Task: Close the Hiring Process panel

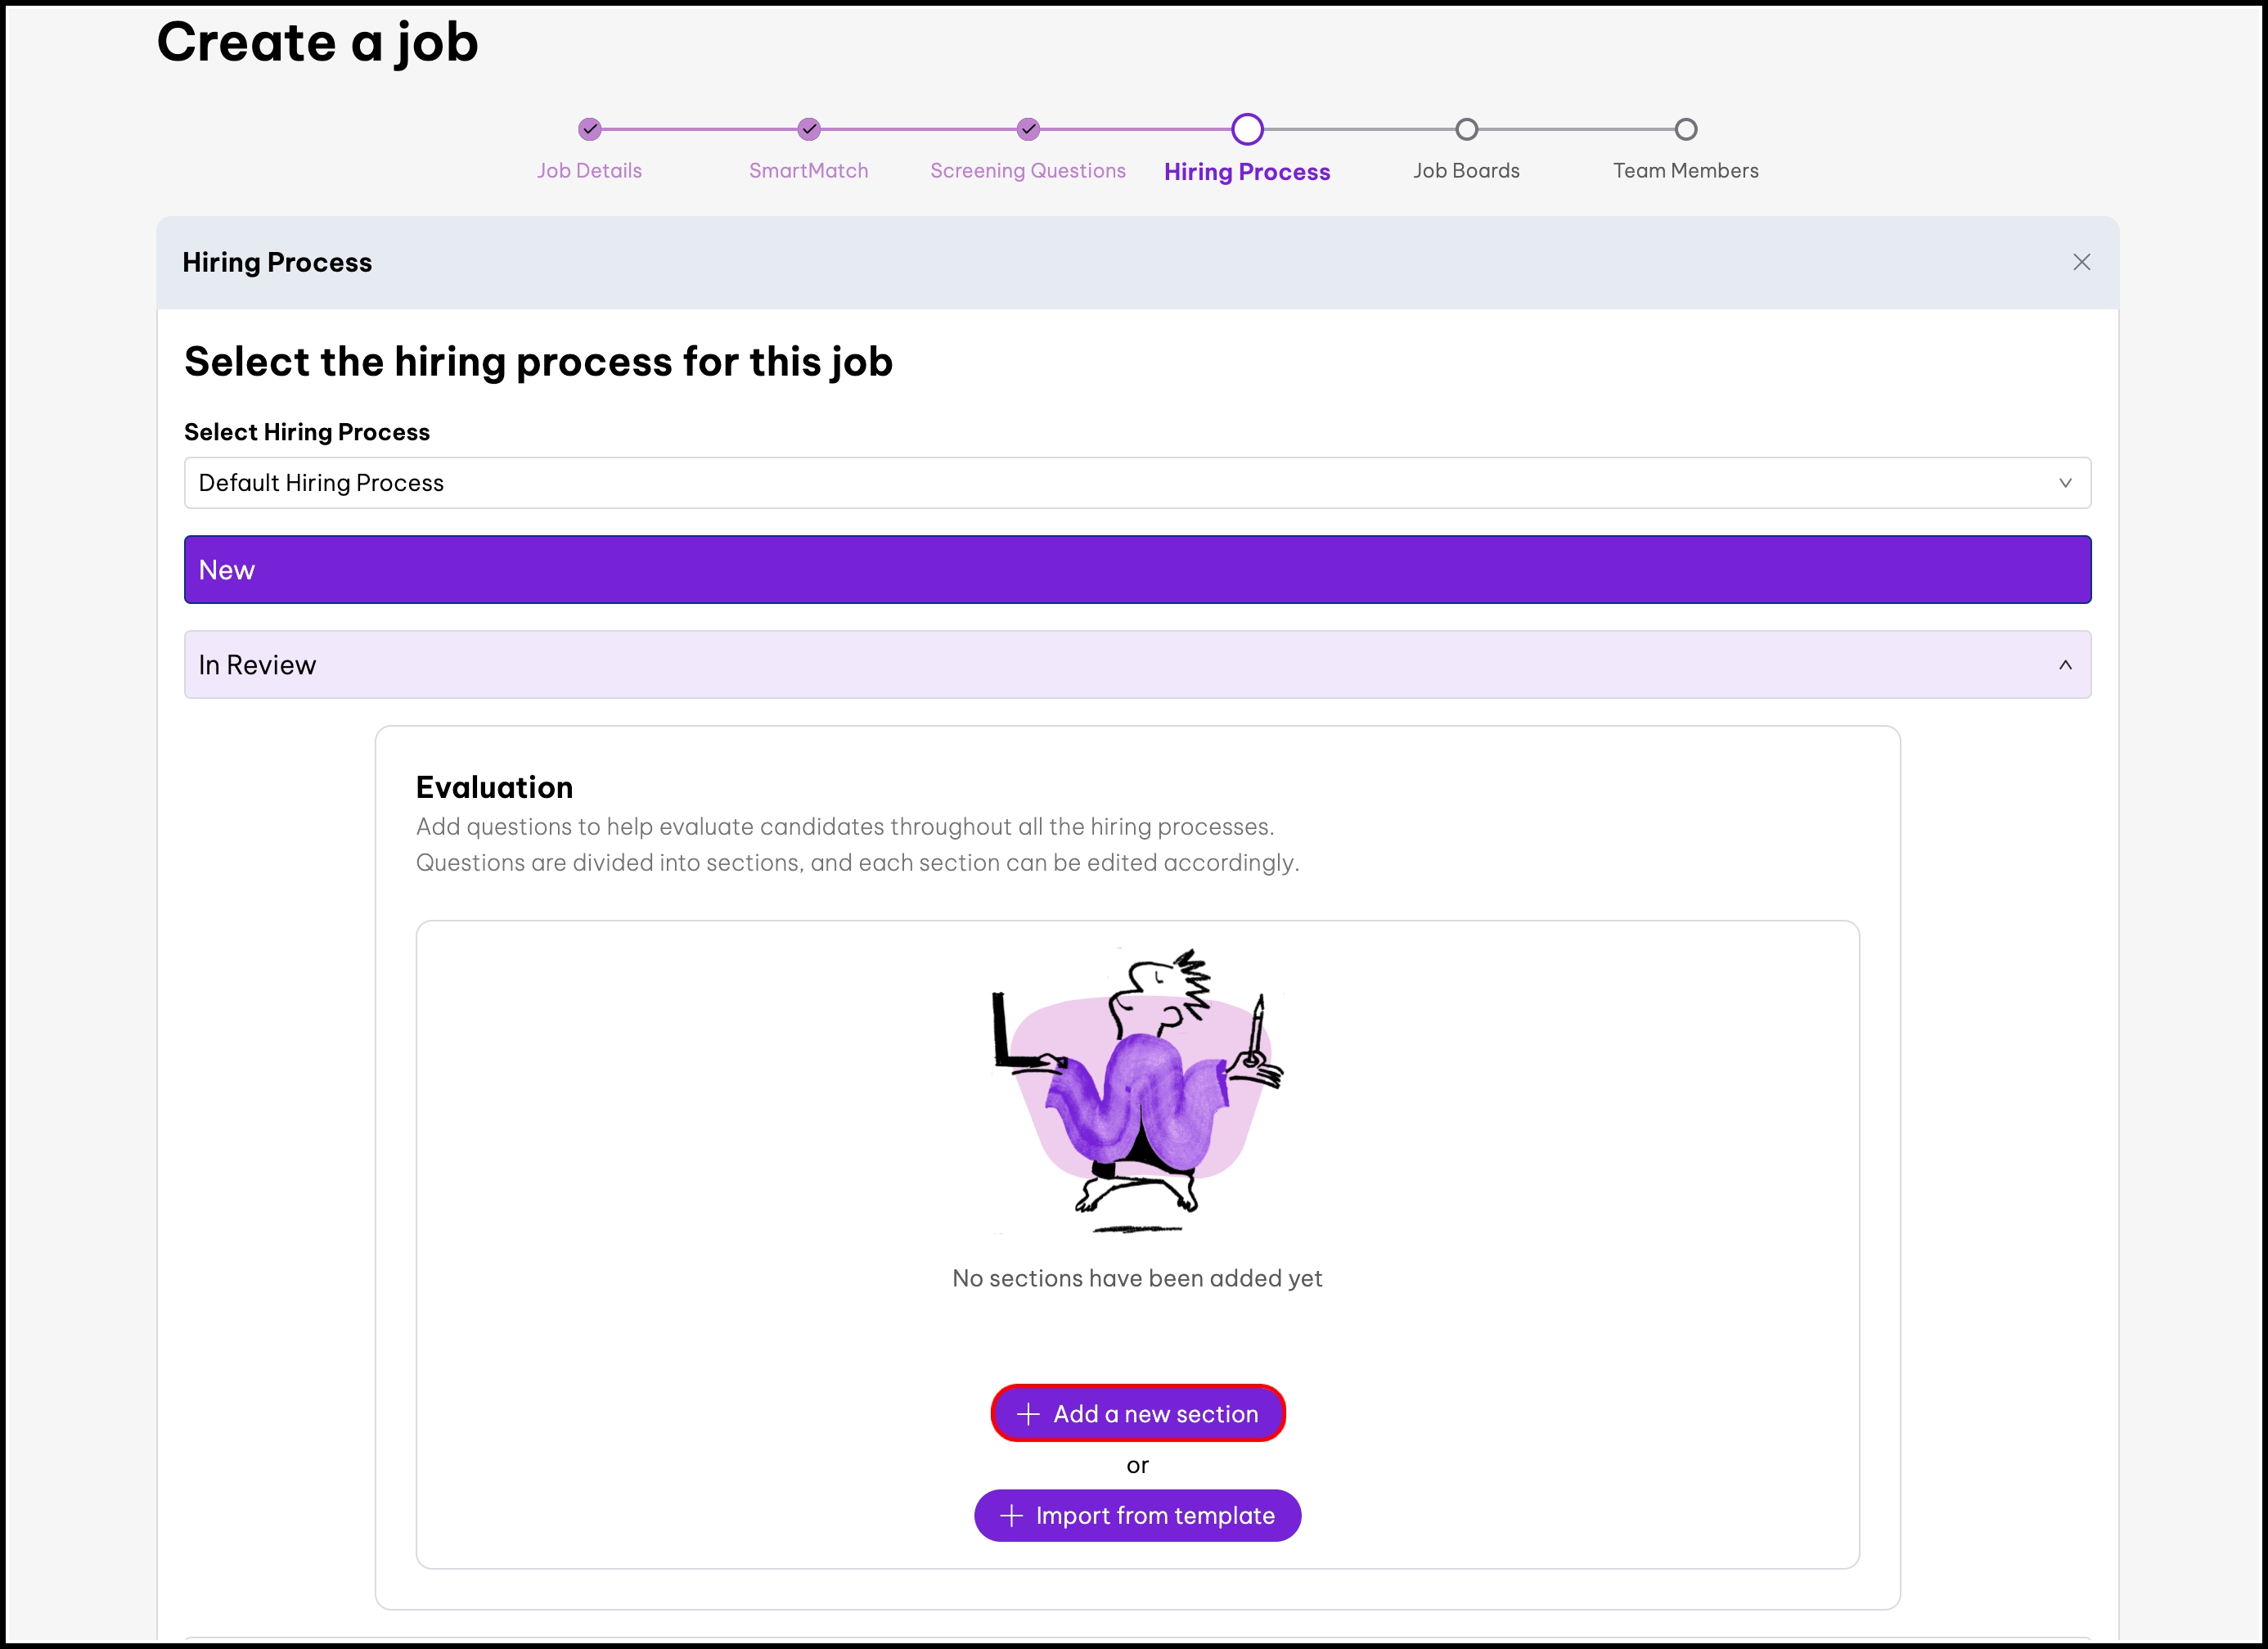Action: [x=2081, y=262]
